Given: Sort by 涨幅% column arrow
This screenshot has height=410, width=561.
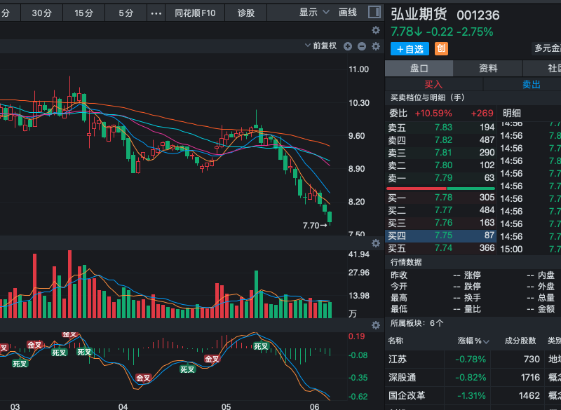Looking at the screenshot, I should (x=486, y=341).
